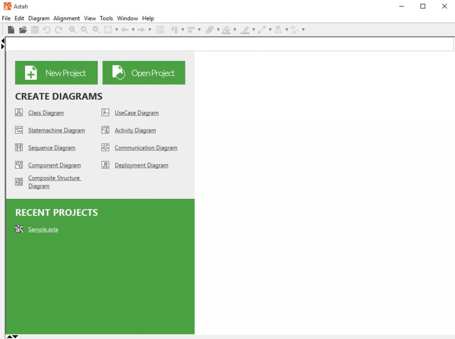Click the Statemachine Diagram icon
455x339 pixels.
coord(19,130)
